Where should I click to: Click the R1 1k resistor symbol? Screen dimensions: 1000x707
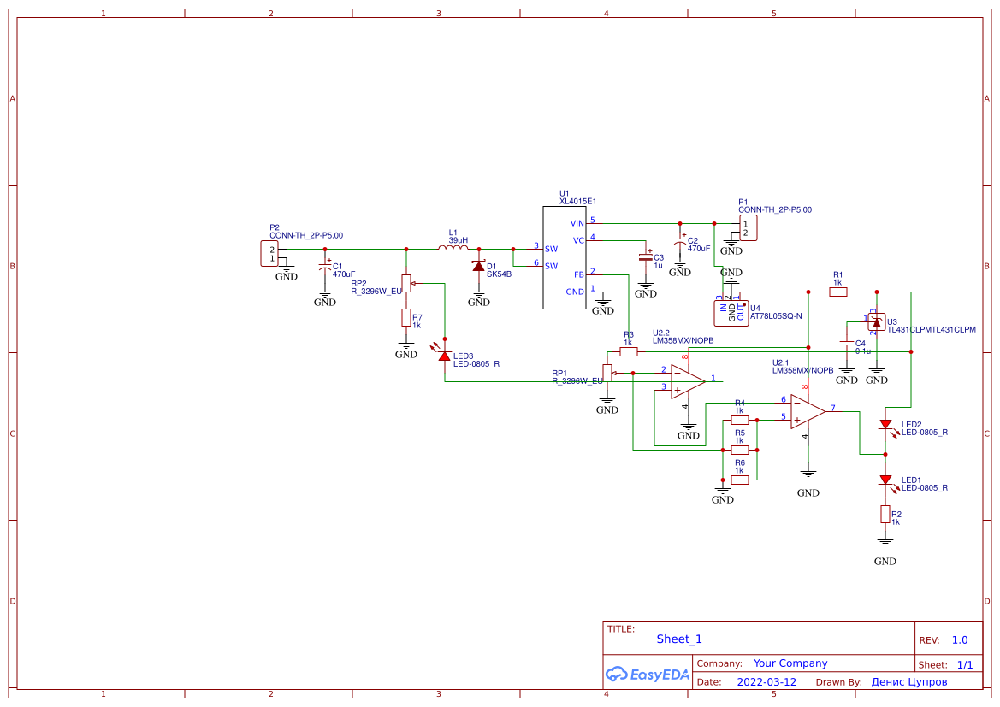point(838,292)
